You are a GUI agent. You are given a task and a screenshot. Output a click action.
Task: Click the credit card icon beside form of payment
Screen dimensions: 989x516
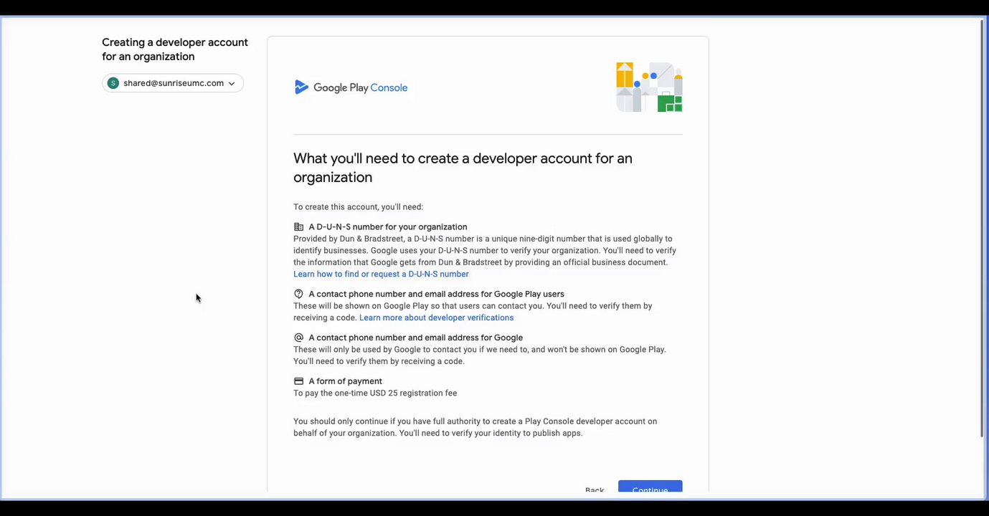pyautogui.click(x=299, y=381)
